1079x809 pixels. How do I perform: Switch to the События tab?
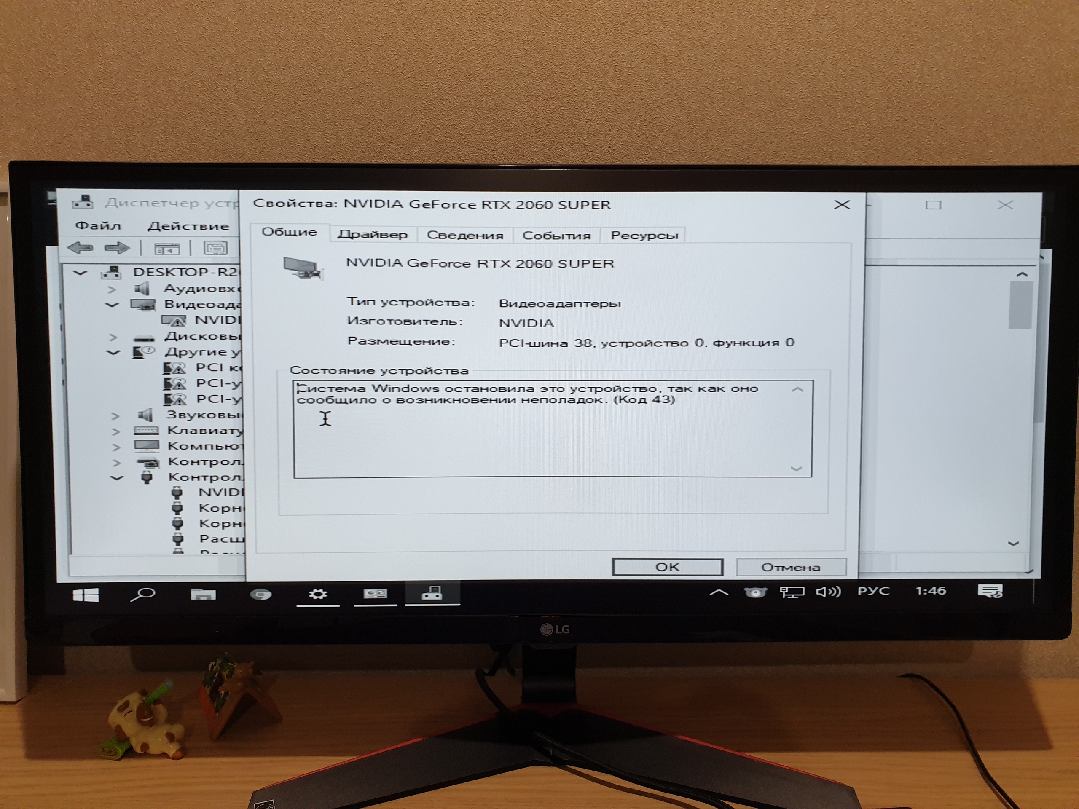pyautogui.click(x=556, y=236)
